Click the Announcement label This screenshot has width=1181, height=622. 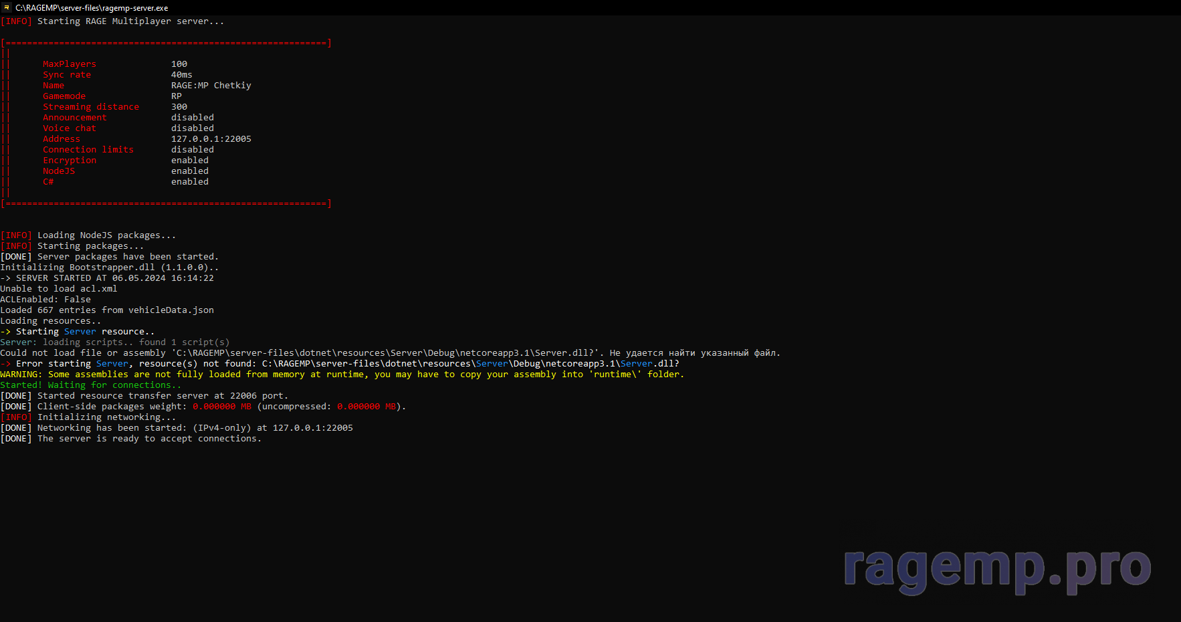75,118
